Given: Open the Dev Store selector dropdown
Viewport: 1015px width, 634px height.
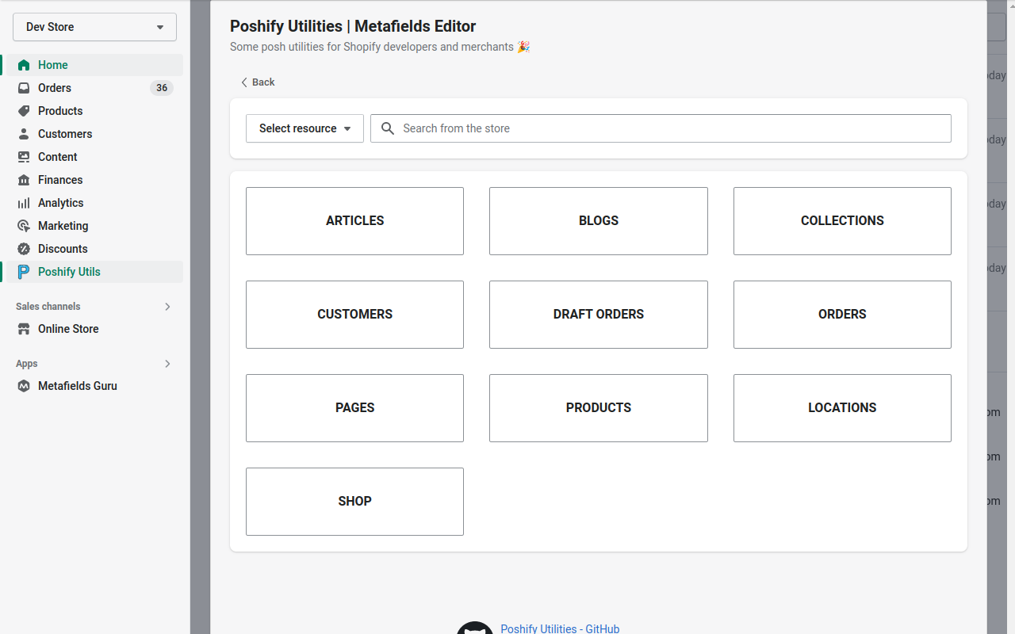Looking at the screenshot, I should click(x=94, y=27).
